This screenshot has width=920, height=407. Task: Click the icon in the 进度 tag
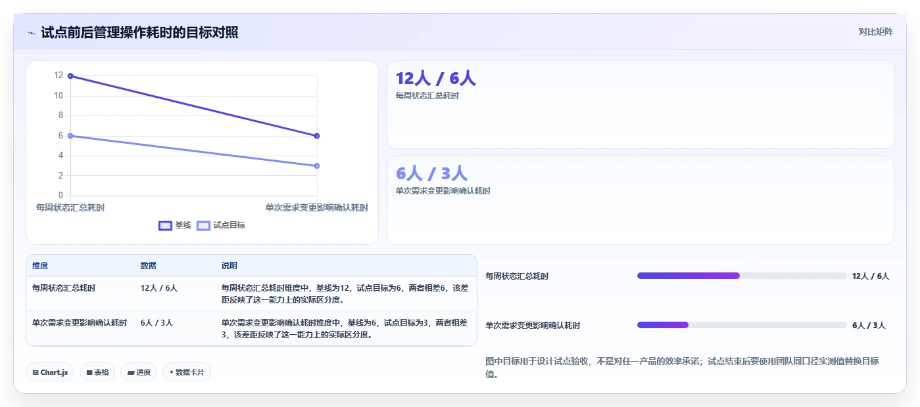(x=130, y=372)
